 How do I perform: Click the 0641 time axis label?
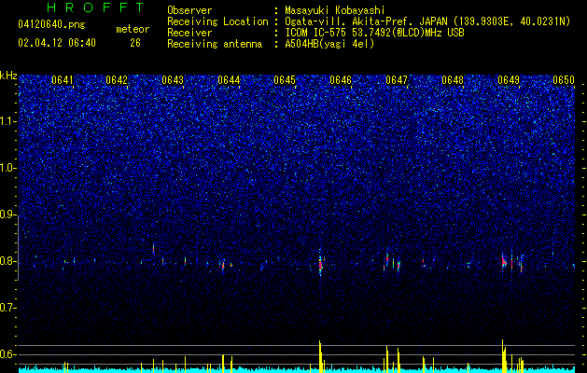(63, 80)
